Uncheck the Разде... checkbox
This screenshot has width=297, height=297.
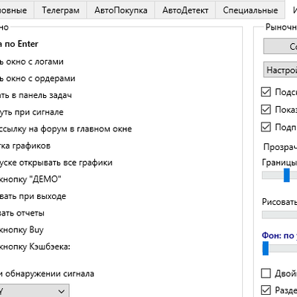pyautogui.click(x=266, y=290)
